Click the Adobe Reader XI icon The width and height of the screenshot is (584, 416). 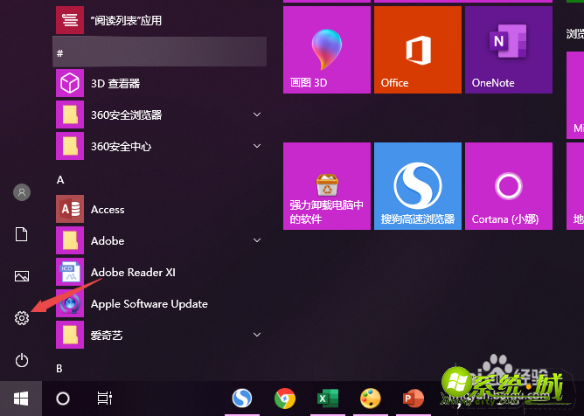click(70, 272)
